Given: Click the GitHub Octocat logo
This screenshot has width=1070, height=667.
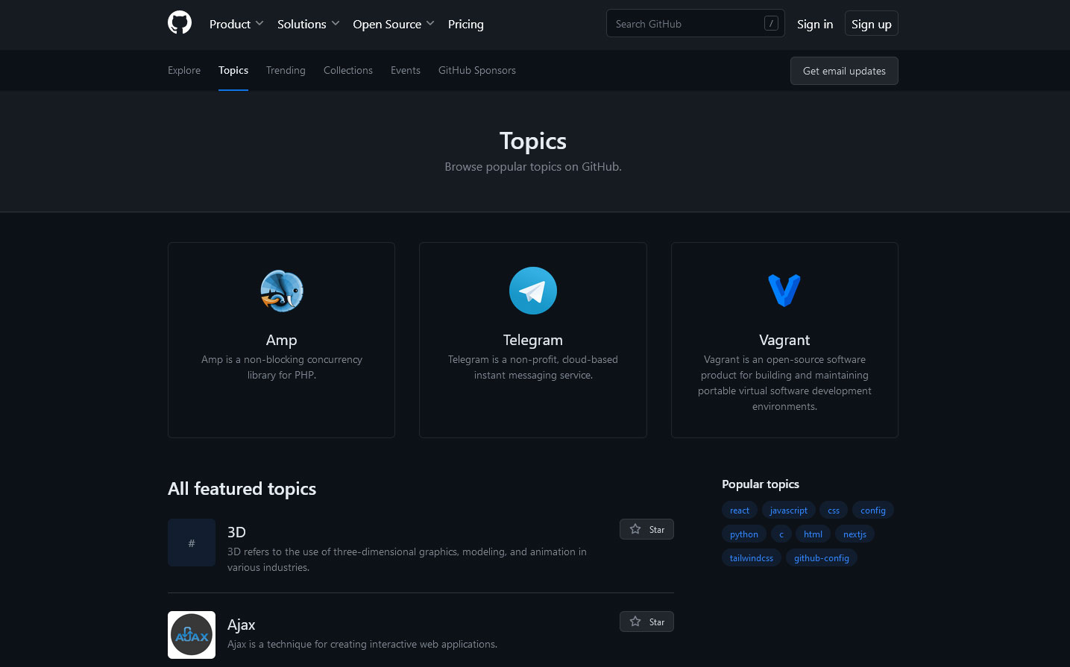Looking at the screenshot, I should (x=180, y=23).
